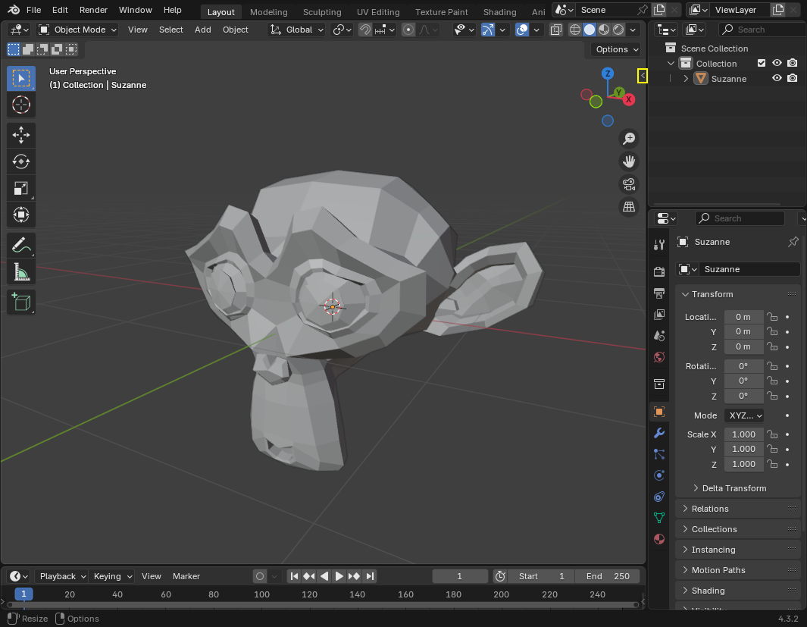807x627 pixels.
Task: Select the Scale tool
Action: tap(21, 188)
